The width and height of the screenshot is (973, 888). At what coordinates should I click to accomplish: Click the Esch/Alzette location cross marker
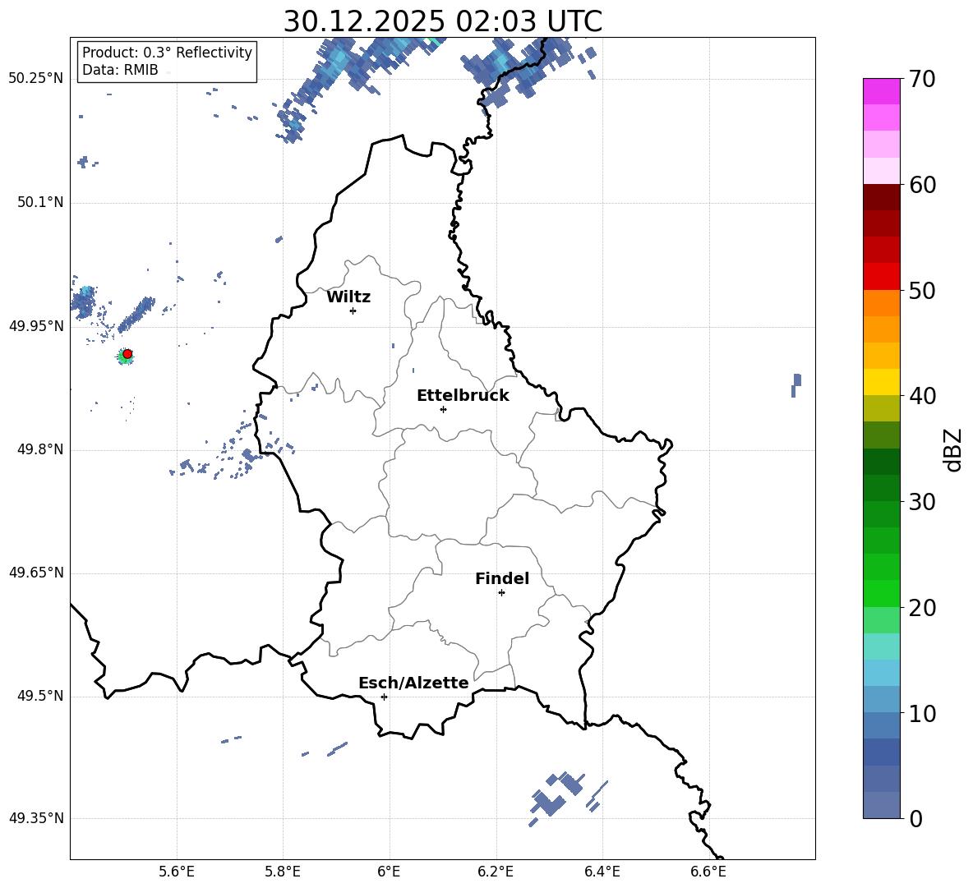coord(384,697)
